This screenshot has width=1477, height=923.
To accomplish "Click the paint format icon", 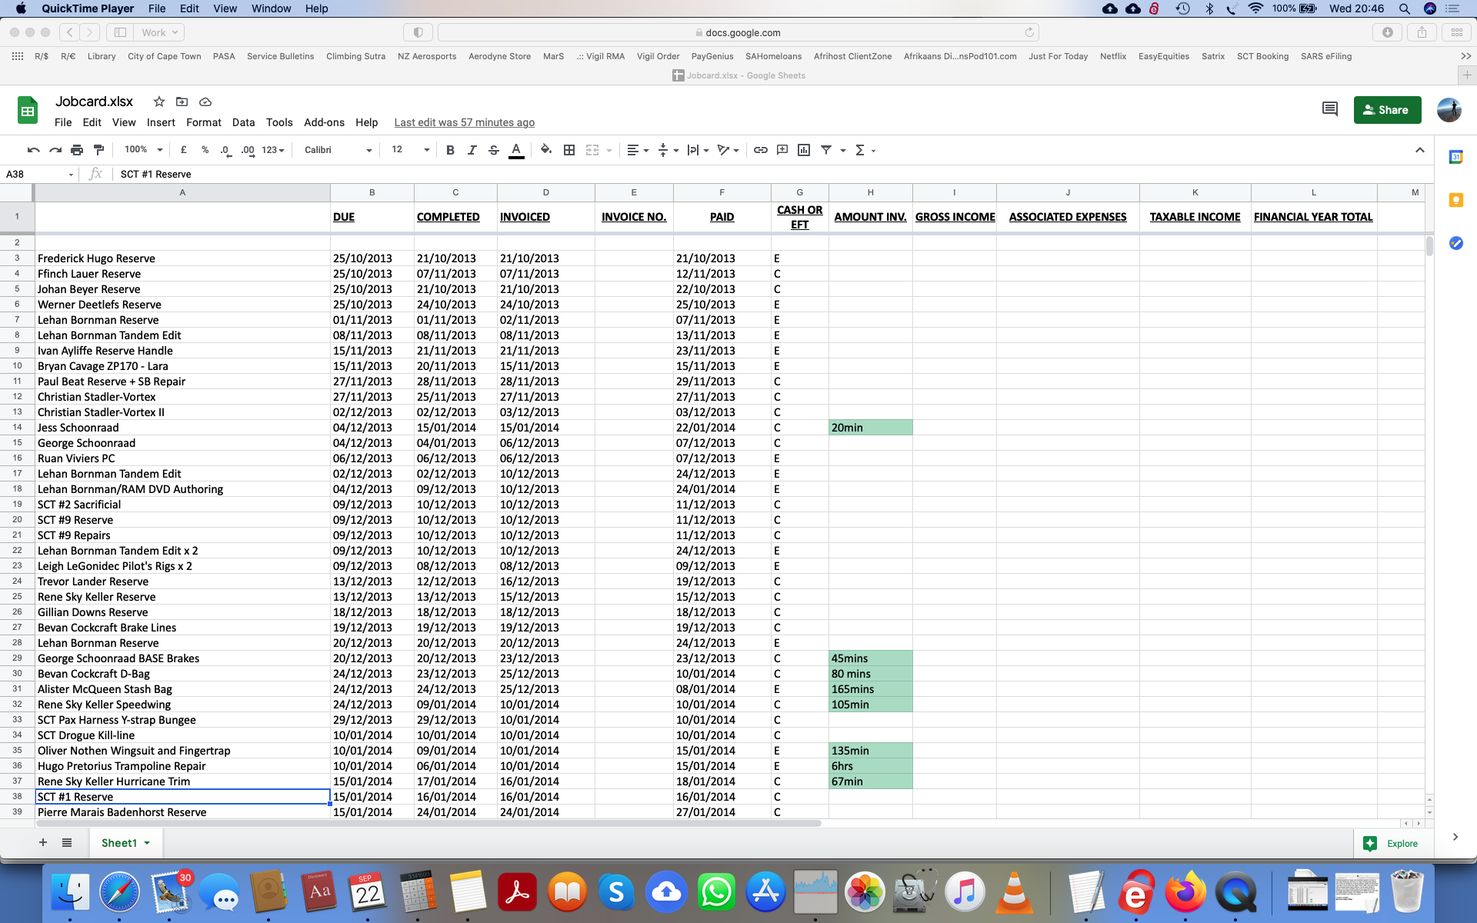I will (x=98, y=150).
